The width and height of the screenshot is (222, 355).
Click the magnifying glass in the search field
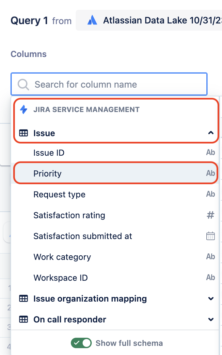(23, 84)
